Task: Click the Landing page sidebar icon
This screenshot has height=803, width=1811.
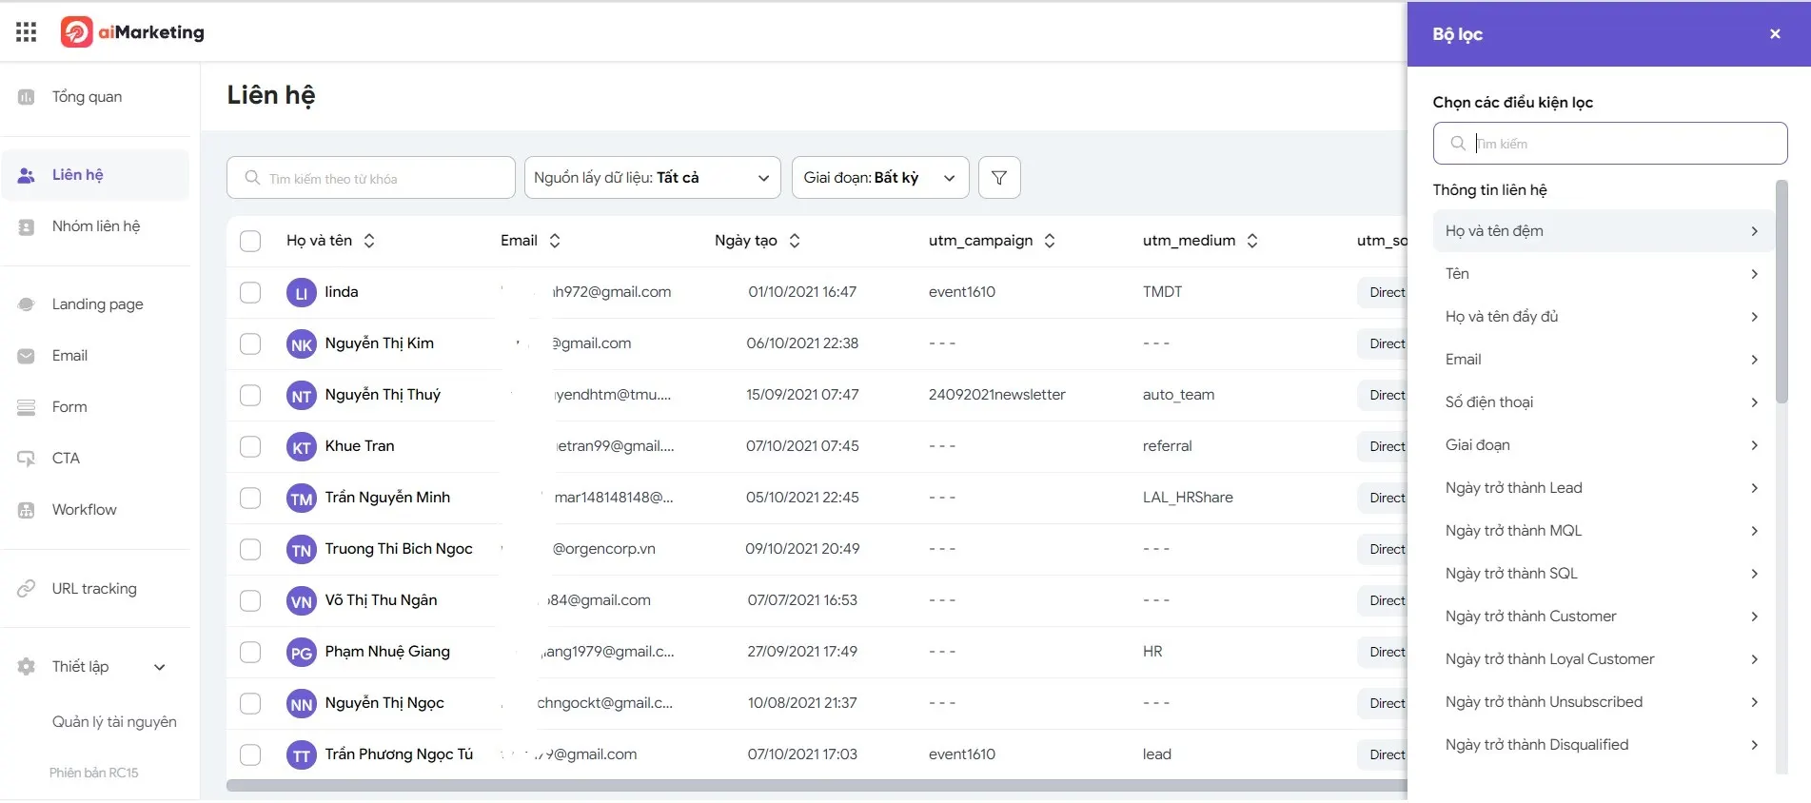Action: (x=27, y=304)
